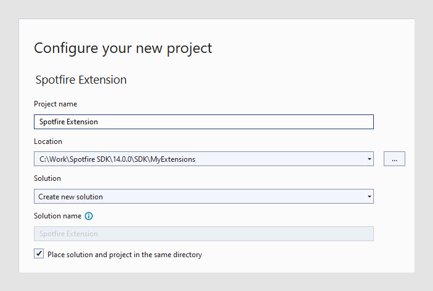Click the "Solution" label above the dropdown
Viewport: 433px width, 291px height.
click(x=47, y=178)
